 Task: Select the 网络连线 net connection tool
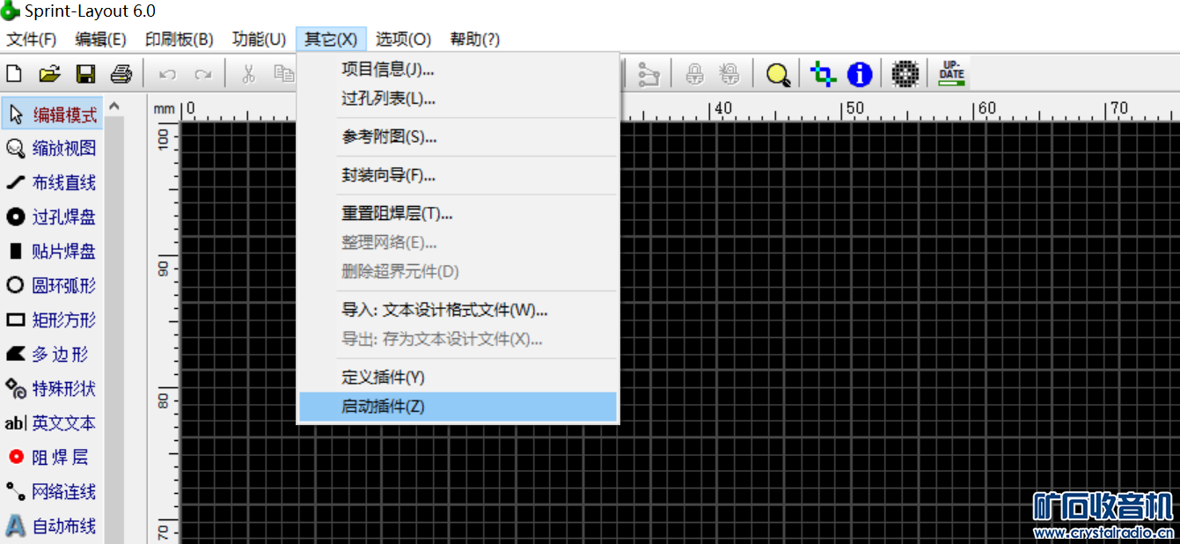click(52, 492)
